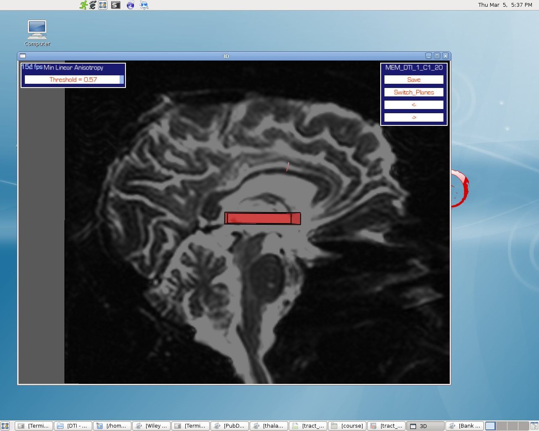Click the green running man launcher icon
Image resolution: width=539 pixels, height=431 pixels.
point(84,5)
